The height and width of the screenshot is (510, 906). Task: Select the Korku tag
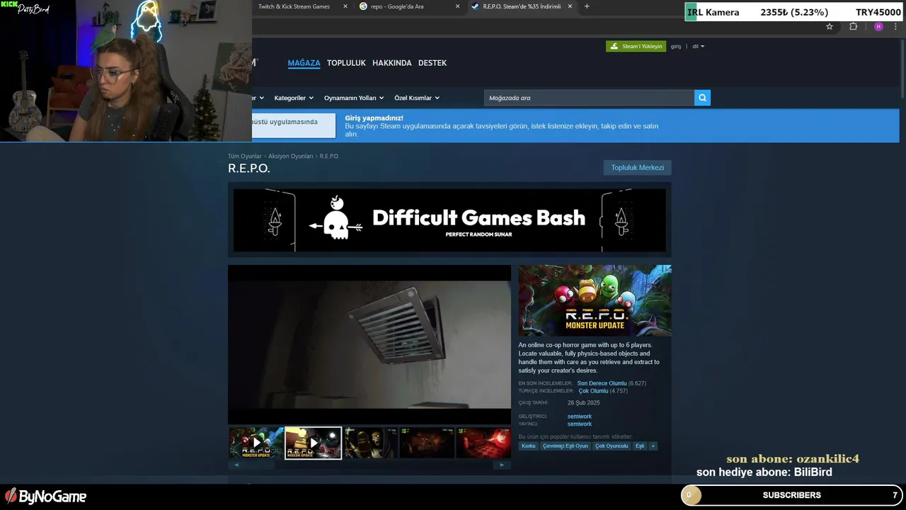pyautogui.click(x=529, y=446)
